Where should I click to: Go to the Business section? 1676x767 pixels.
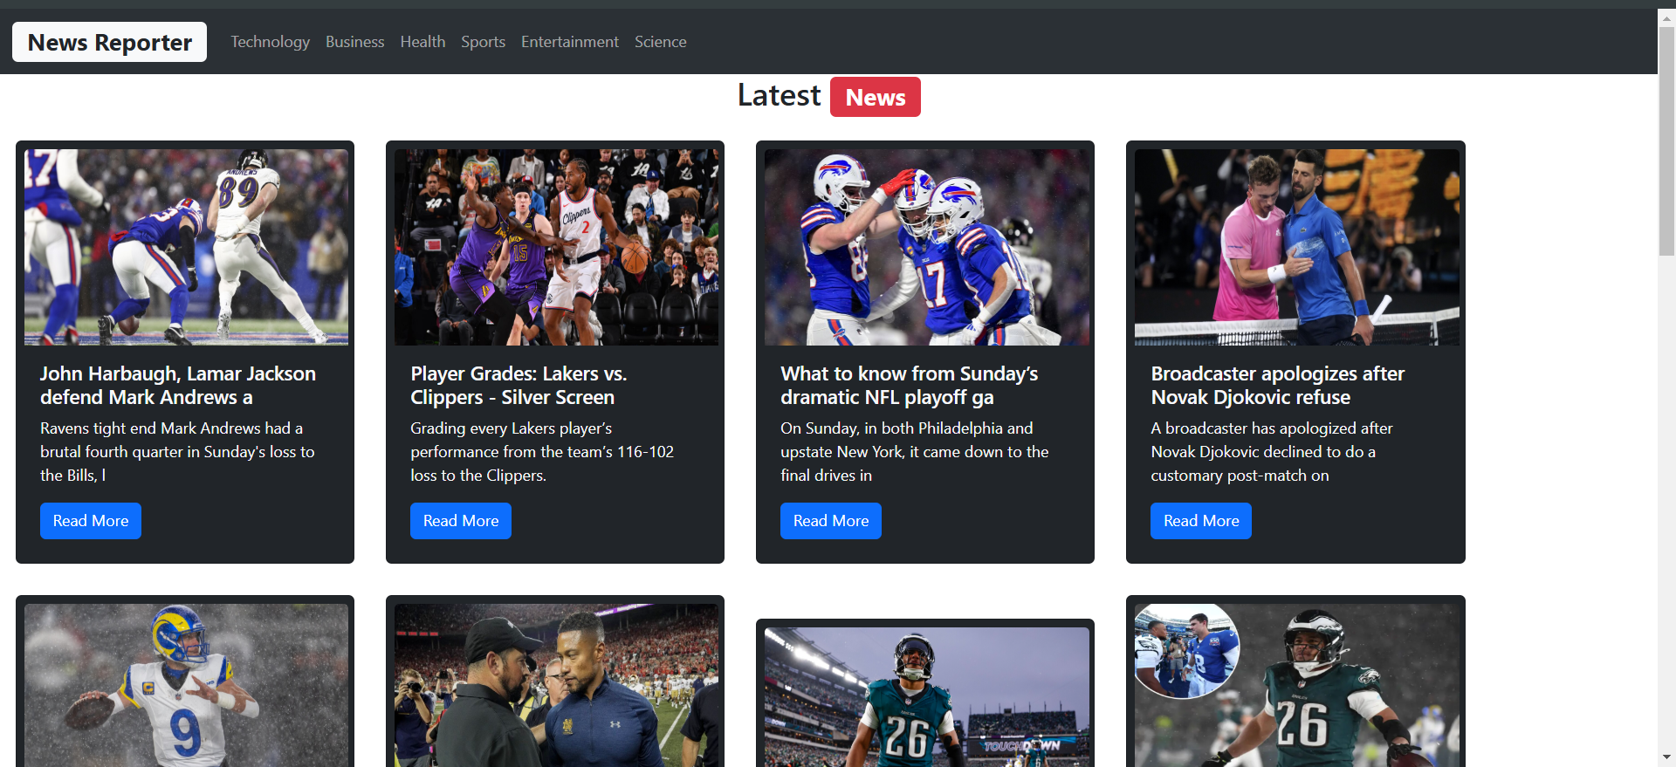(354, 42)
